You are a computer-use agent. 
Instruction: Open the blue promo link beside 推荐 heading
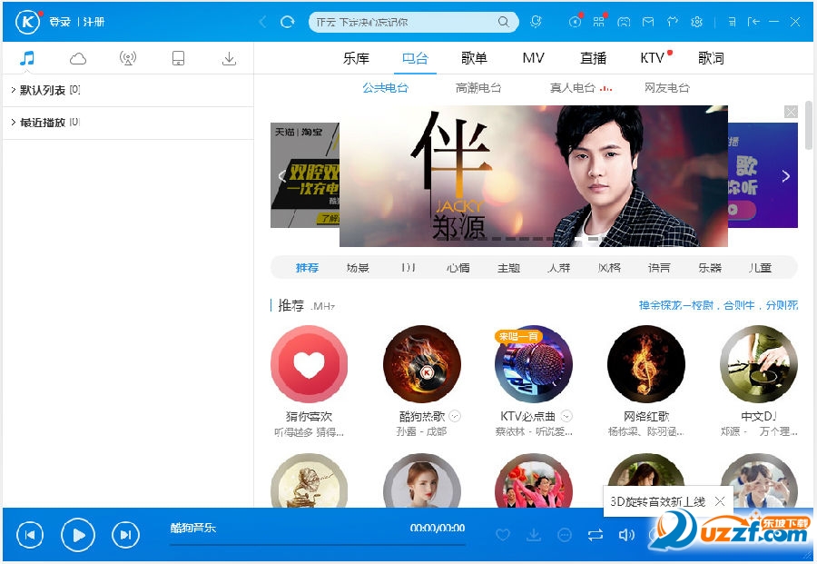point(719,305)
